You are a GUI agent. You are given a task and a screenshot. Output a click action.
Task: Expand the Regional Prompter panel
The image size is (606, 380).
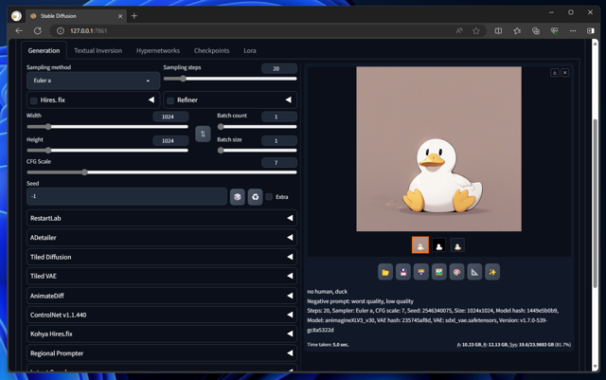click(162, 353)
